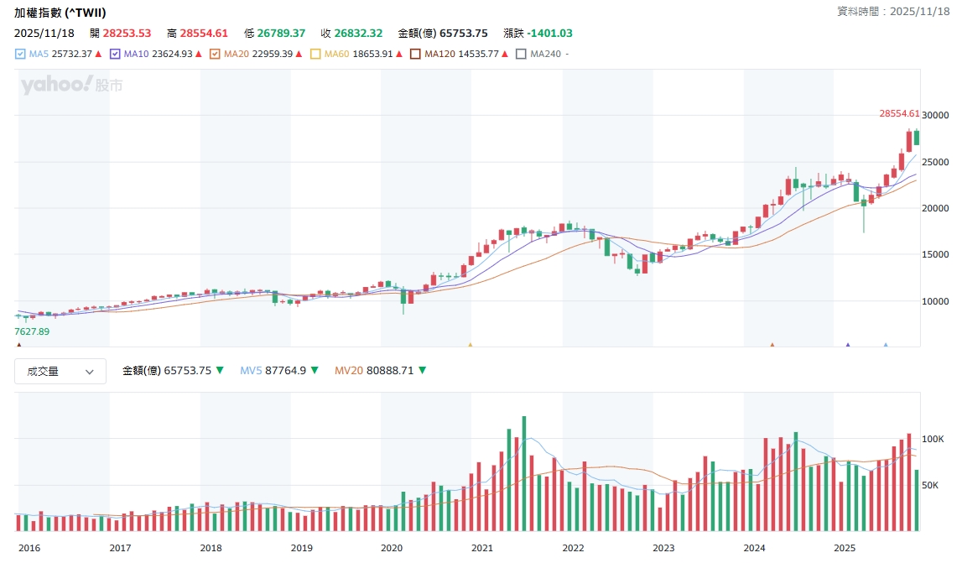Click the 28554.61 high price label
The image size is (962, 563).
899,113
